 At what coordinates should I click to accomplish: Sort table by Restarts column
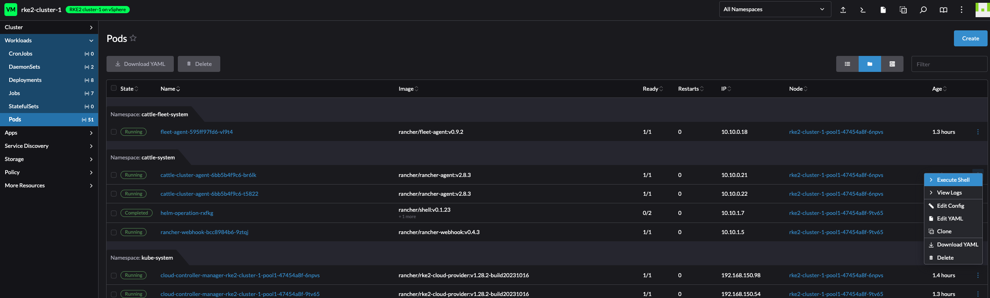point(691,89)
